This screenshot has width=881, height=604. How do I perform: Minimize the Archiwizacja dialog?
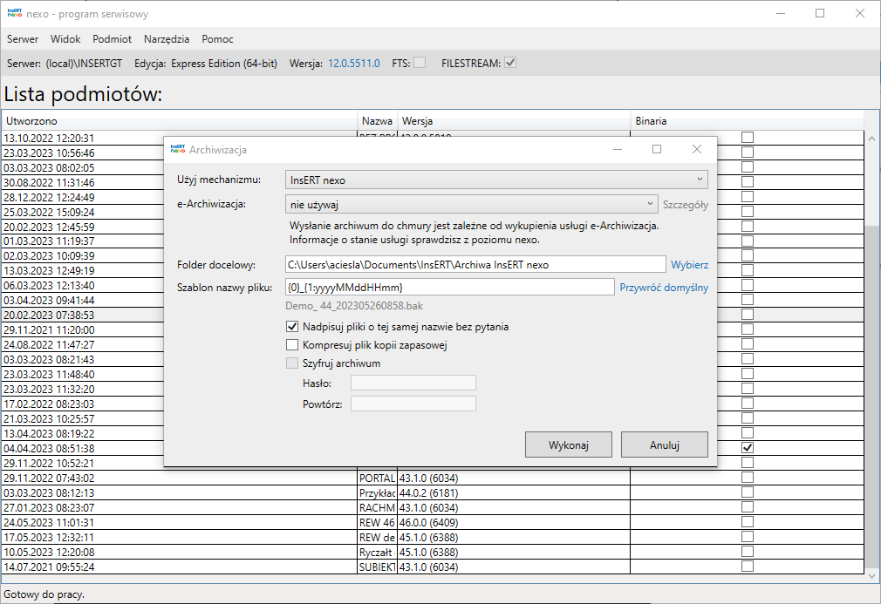click(618, 149)
